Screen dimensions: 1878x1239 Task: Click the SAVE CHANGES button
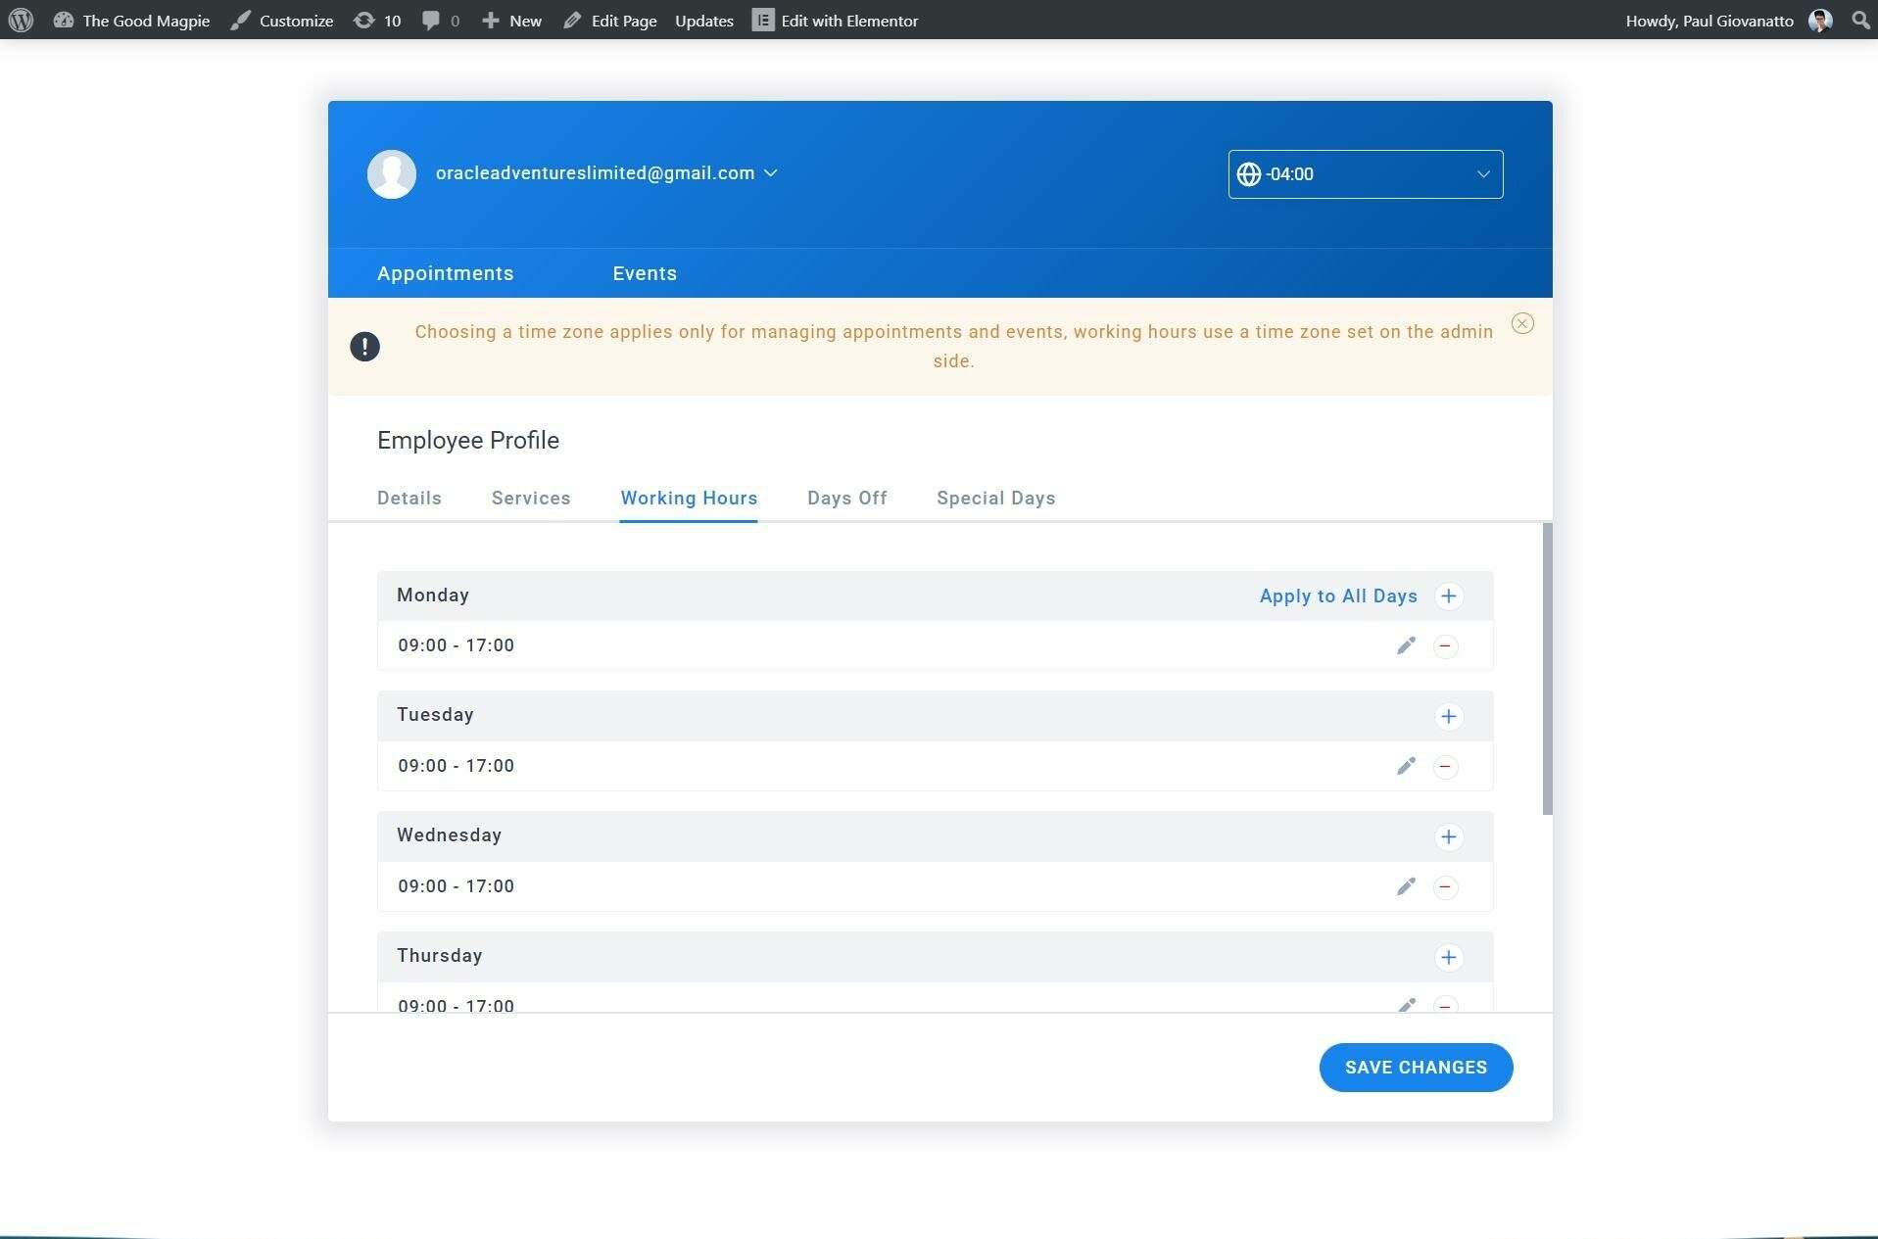click(x=1416, y=1068)
